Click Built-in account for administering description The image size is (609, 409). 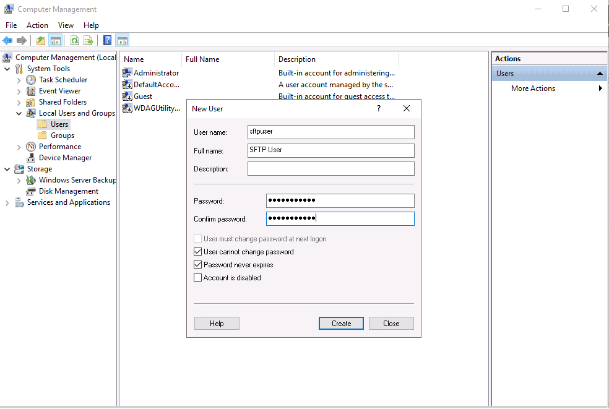coord(336,72)
